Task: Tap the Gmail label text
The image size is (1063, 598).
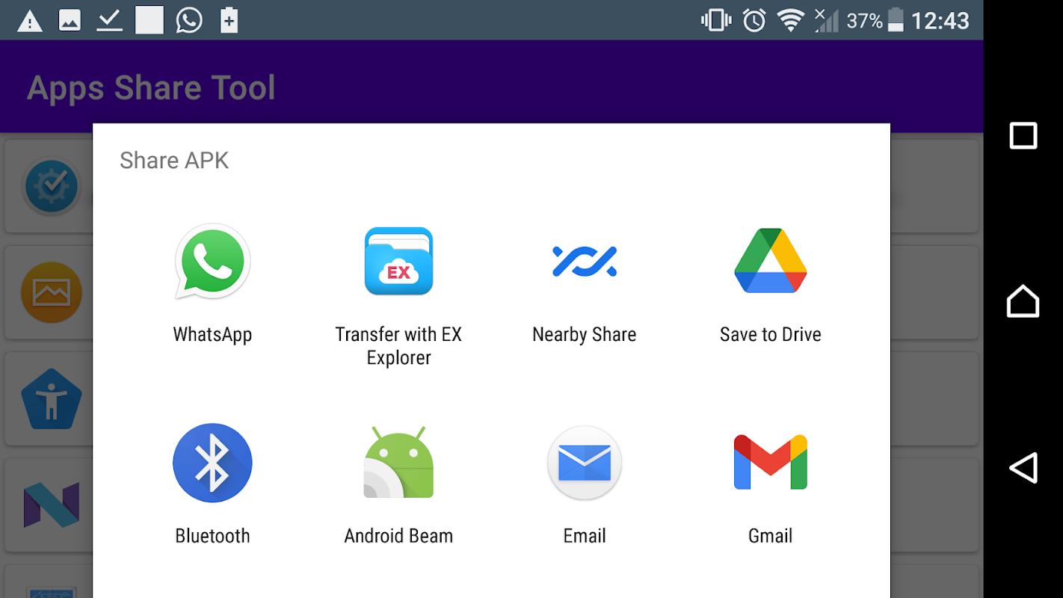Action: click(x=771, y=536)
